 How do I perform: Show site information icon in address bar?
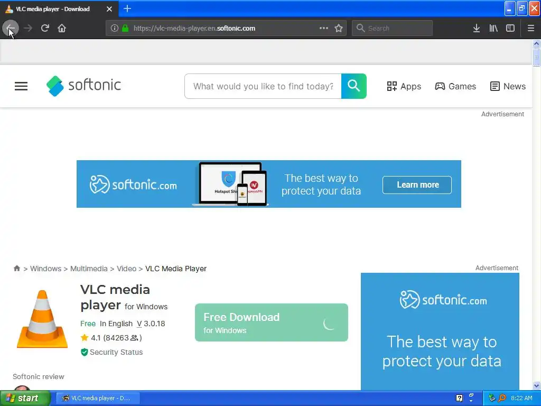point(114,29)
